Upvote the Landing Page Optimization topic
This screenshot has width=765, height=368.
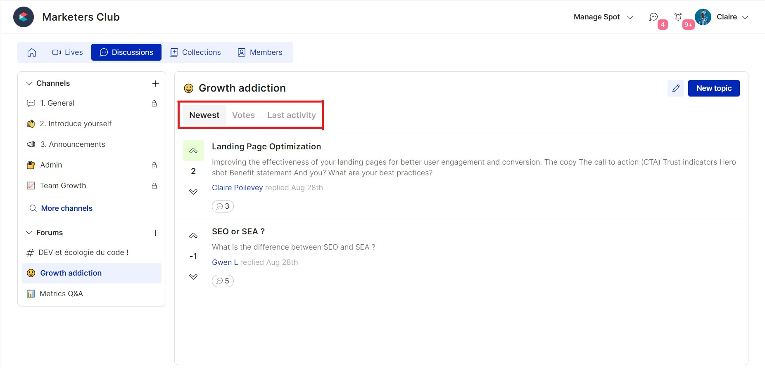[193, 151]
